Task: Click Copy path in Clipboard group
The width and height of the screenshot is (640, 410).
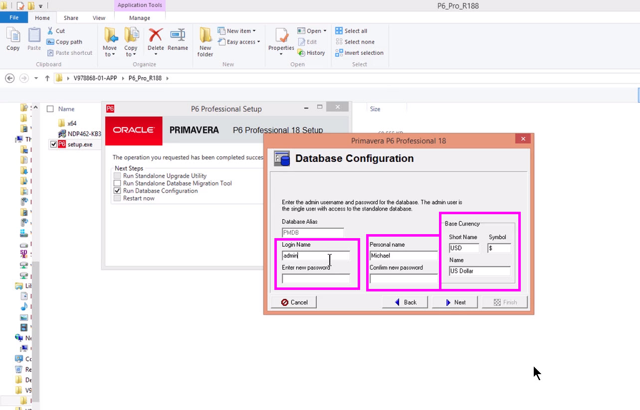Action: [64, 42]
